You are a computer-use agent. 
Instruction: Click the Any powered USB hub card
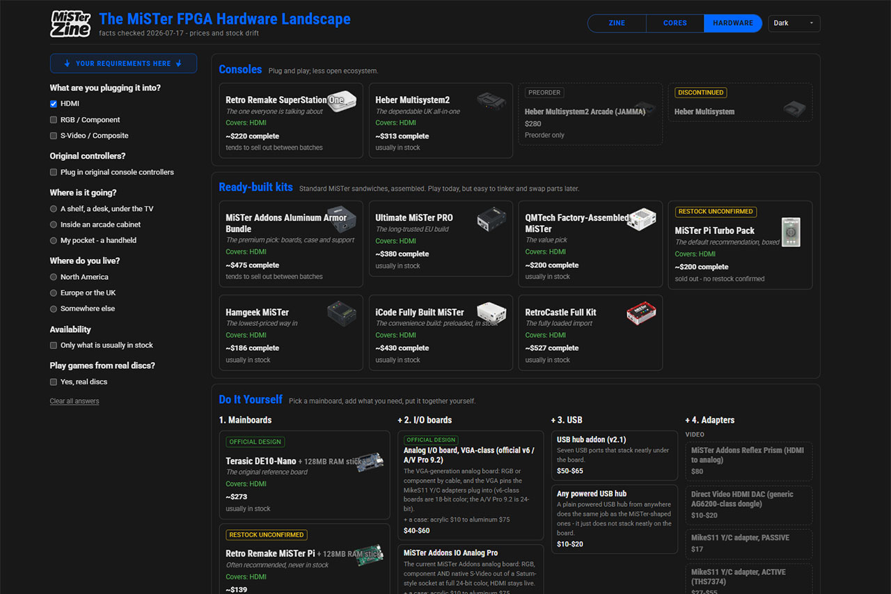[x=615, y=518]
